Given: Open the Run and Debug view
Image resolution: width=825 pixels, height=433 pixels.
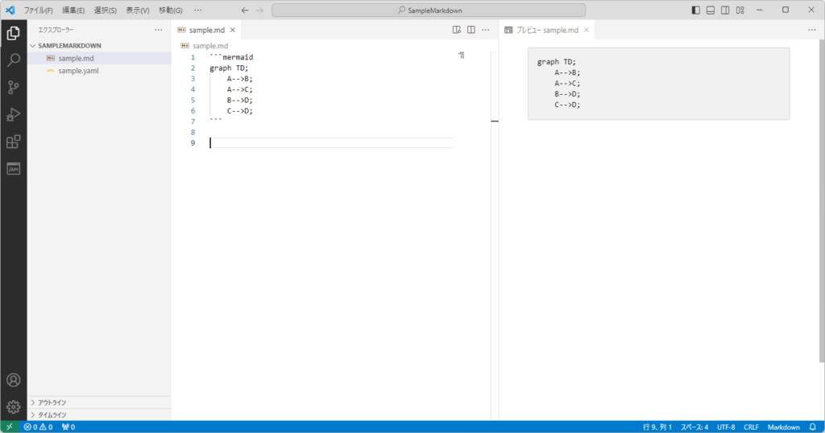Looking at the screenshot, I should tap(14, 114).
